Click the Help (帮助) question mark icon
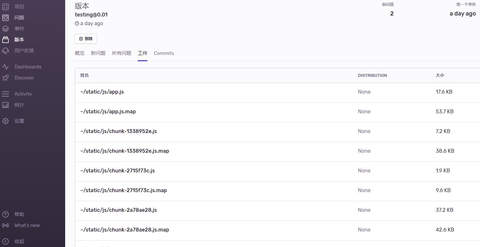The image size is (480, 247). click(x=5, y=214)
